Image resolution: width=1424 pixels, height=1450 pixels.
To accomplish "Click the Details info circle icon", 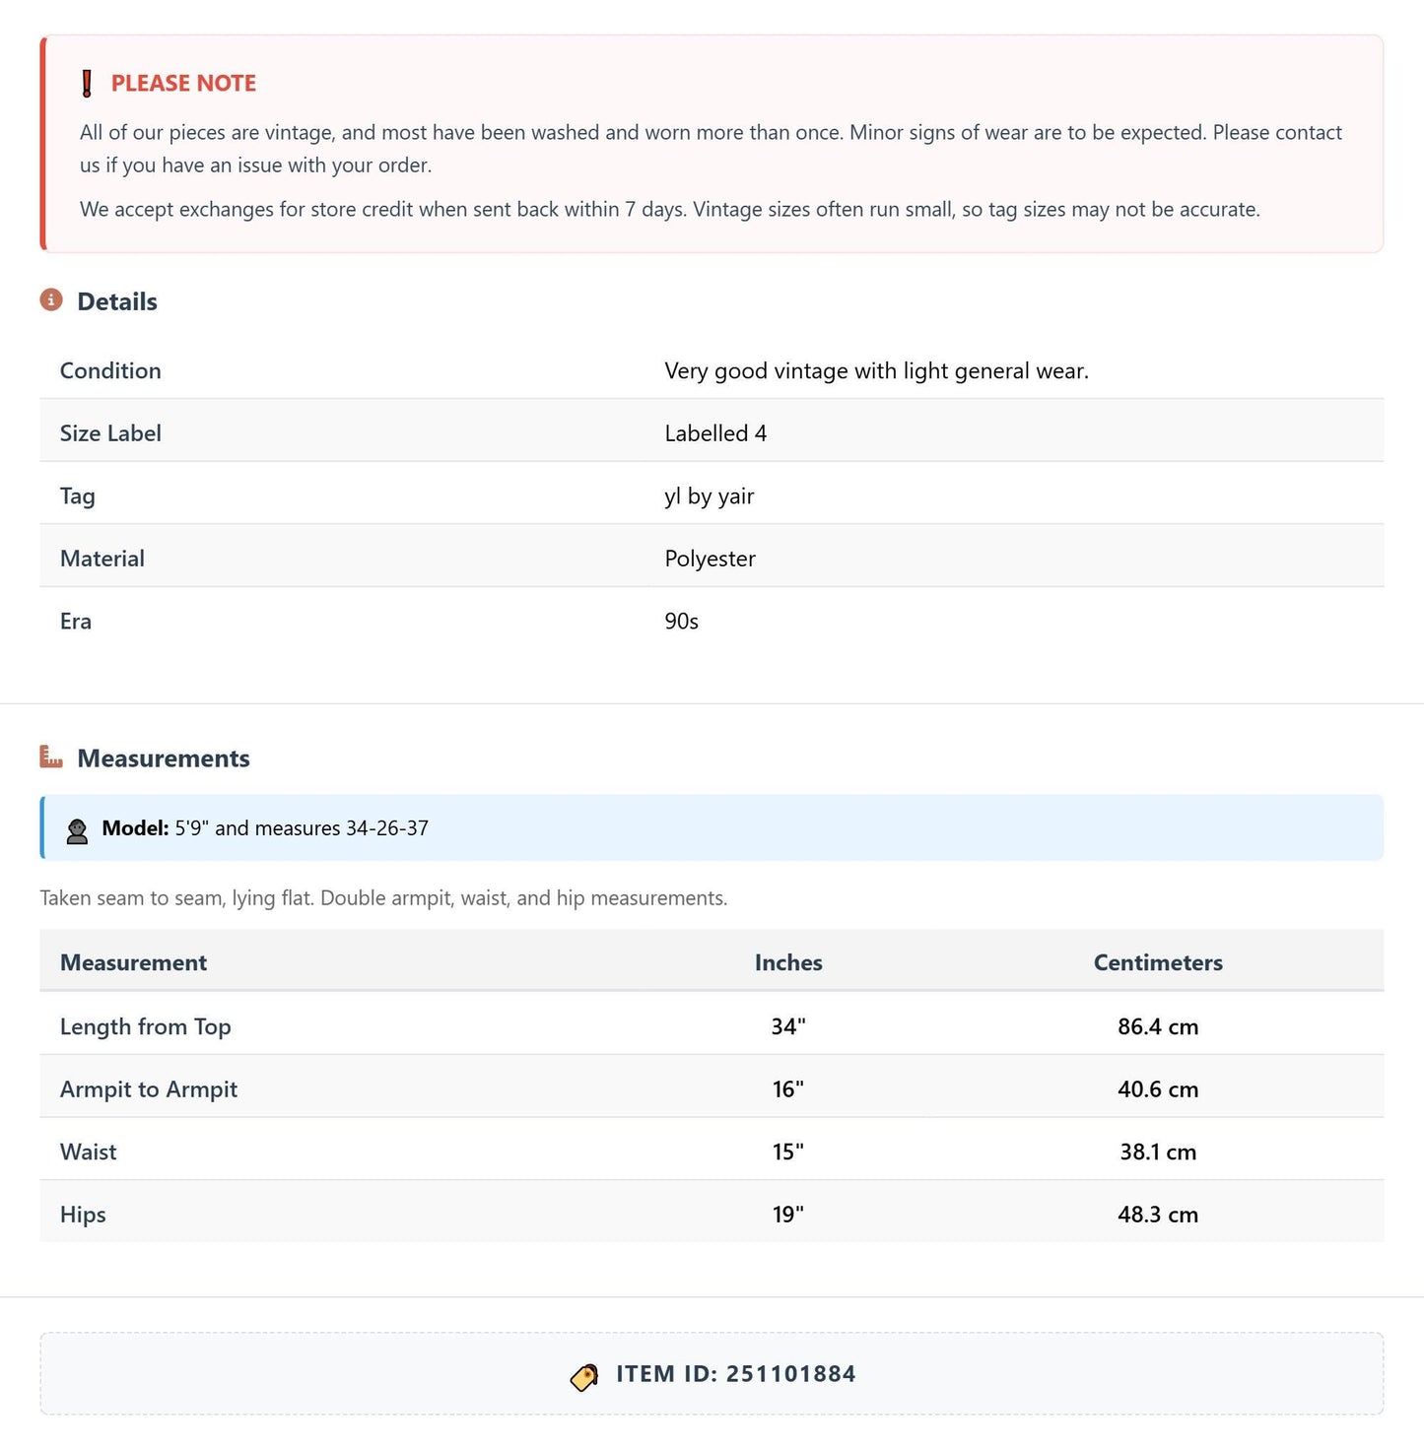I will tap(51, 299).
